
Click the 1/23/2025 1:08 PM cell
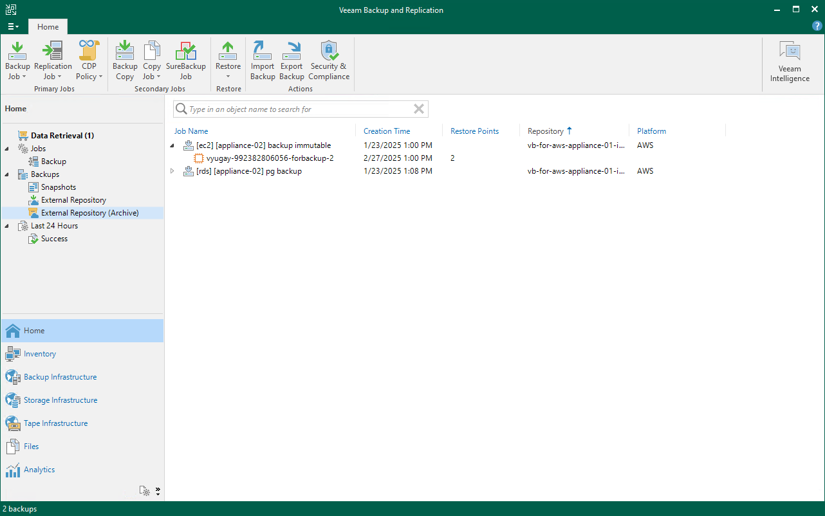[398, 171]
